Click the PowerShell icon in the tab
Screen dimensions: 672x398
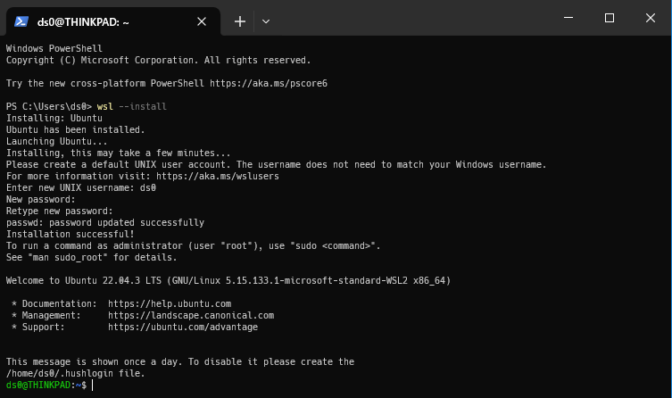pyautogui.click(x=21, y=21)
